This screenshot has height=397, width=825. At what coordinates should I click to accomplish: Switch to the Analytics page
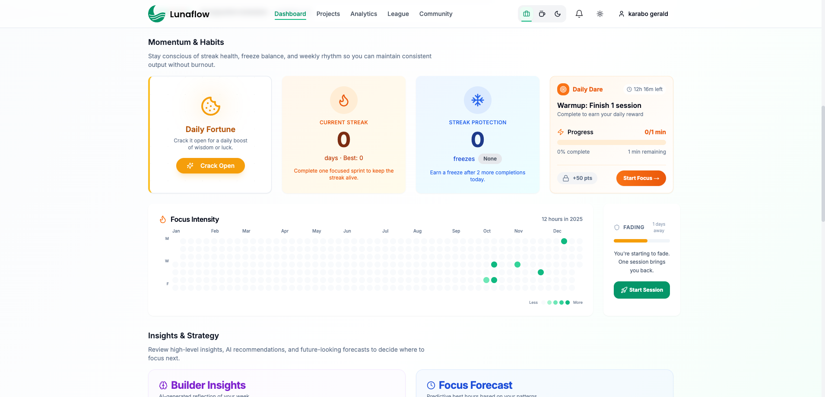[363, 13]
